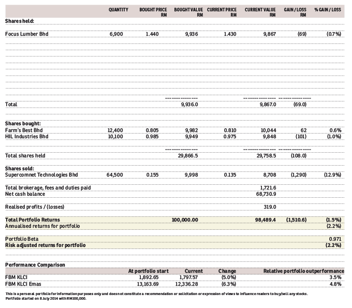
Task: Click FBM KLCI Emas current value 12,336.28
Action: coord(186,284)
